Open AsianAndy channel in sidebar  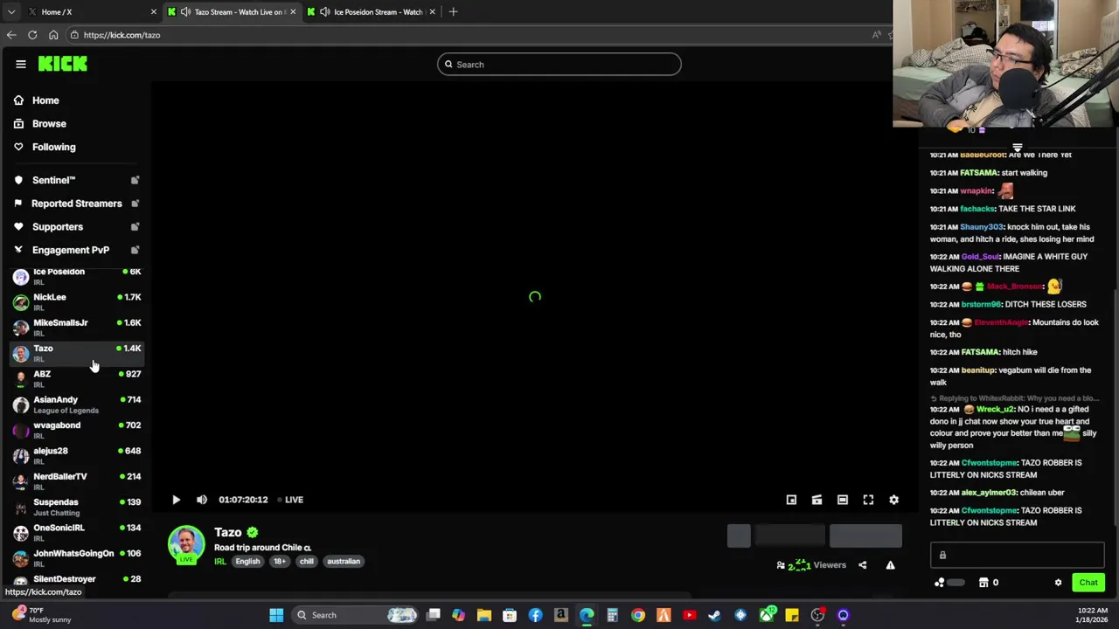77,404
